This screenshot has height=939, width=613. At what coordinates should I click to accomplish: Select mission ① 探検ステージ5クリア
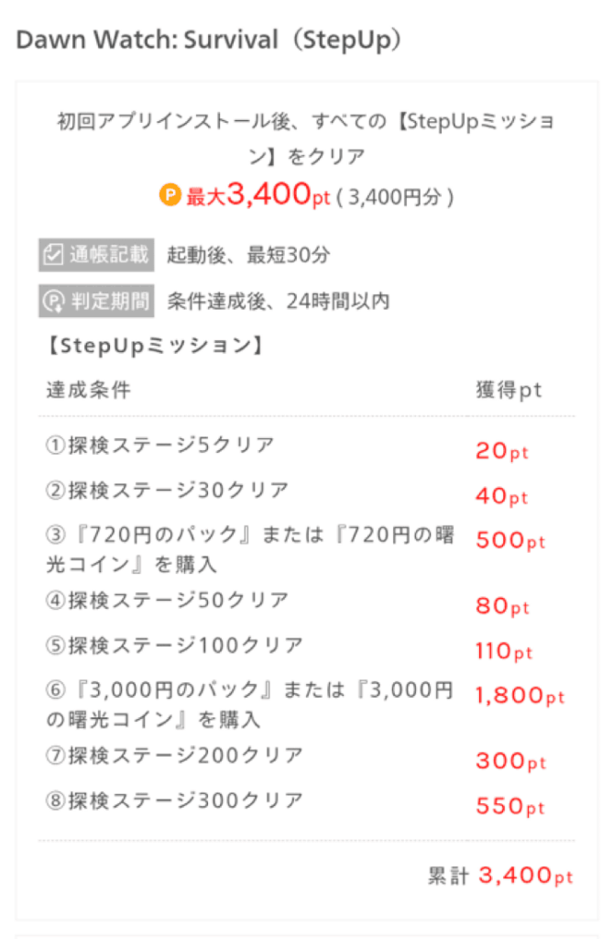pos(160,446)
